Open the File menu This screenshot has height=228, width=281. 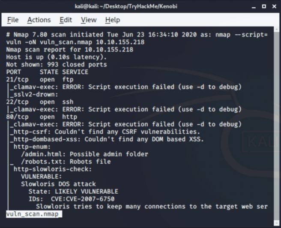(13, 20)
